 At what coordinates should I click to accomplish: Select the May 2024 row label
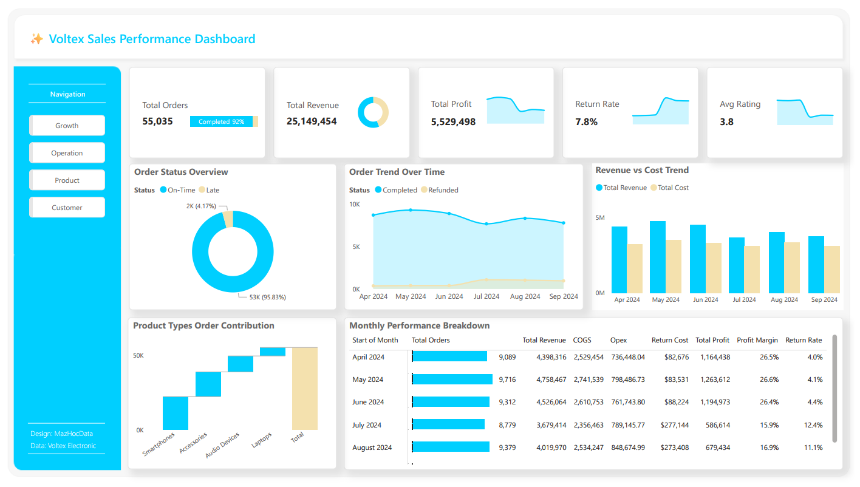pos(368,380)
